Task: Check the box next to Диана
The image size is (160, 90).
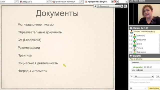Action: point(130,44)
